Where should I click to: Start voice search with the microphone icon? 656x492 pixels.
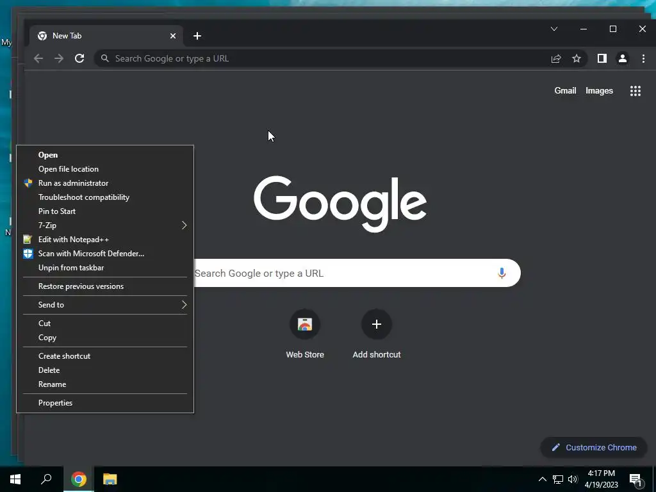502,273
